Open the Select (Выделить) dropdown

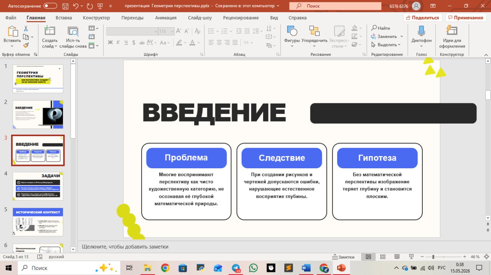pos(386,45)
